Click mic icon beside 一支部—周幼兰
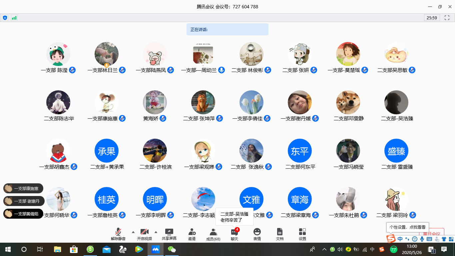Screen dimensions: 455x256 pyautogui.click(x=222, y=70)
